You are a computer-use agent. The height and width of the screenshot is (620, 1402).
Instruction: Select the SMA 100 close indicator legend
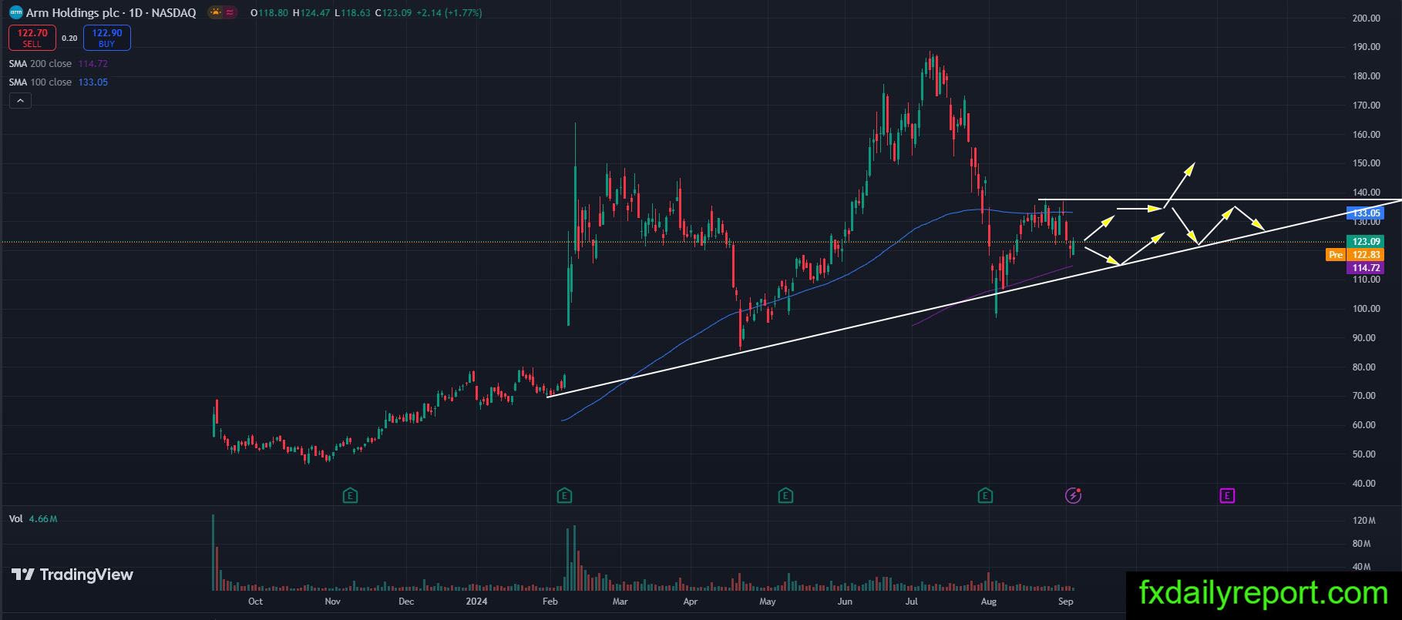pos(59,82)
